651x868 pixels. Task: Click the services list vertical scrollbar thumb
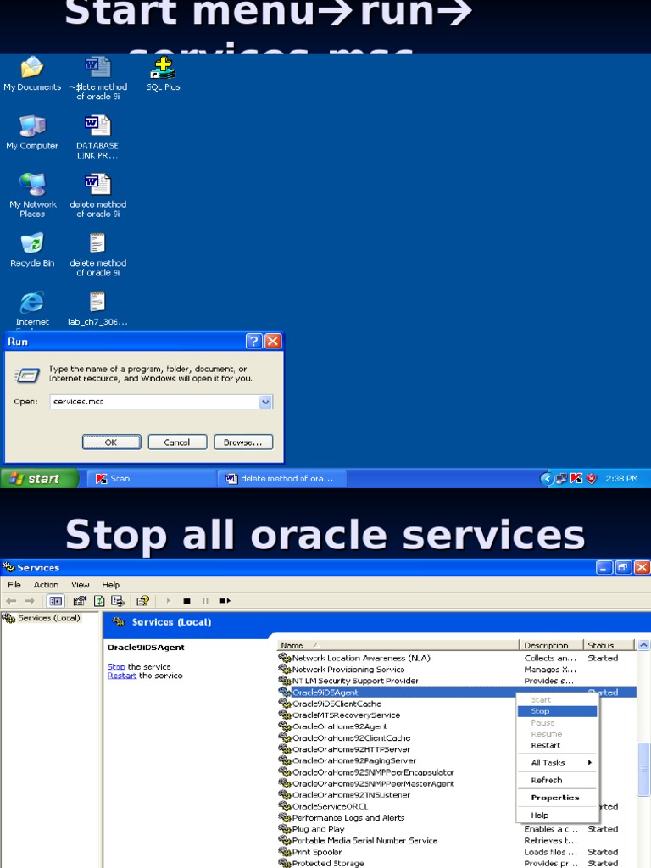(644, 770)
